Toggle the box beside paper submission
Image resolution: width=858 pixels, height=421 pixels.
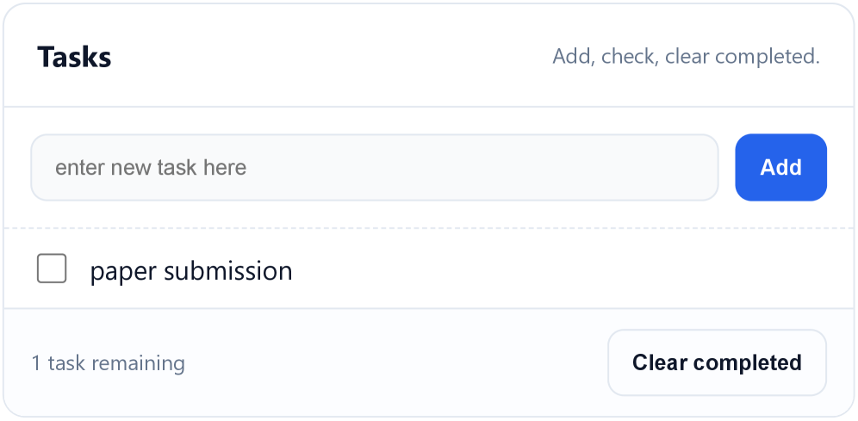[52, 269]
